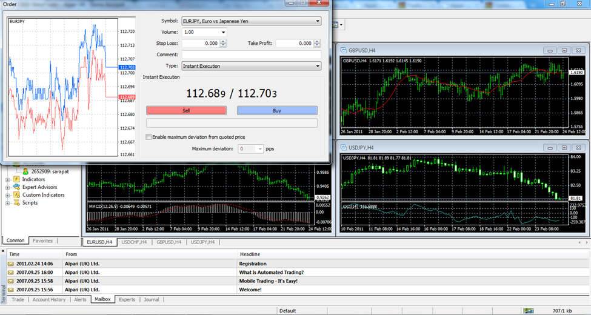This screenshot has width=591, height=315.
Task: Open the Welcome! mail headline
Action: [250, 290]
